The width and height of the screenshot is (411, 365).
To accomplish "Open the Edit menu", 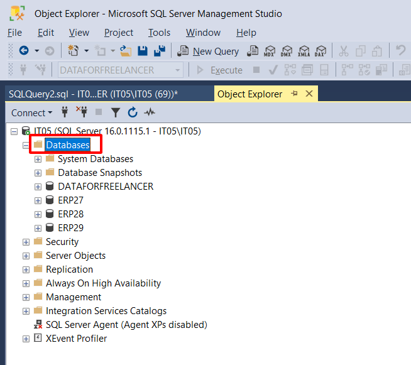I will pos(46,33).
